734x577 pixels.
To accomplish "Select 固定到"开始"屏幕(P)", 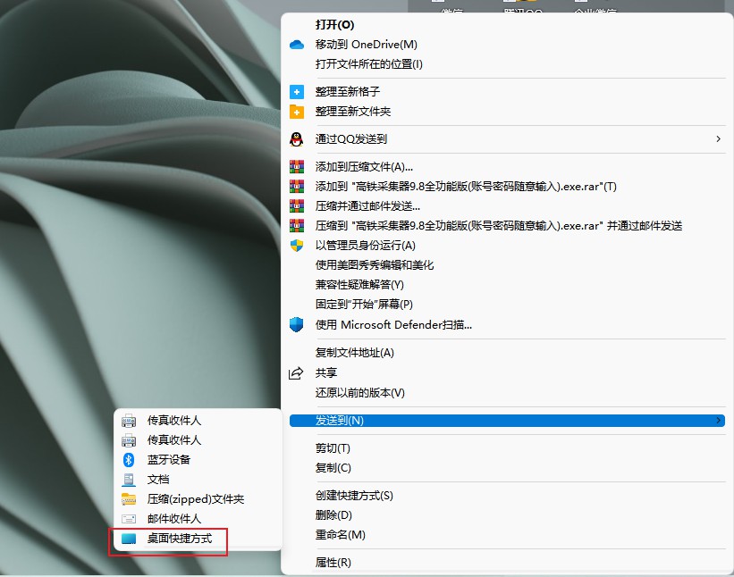I will point(364,305).
